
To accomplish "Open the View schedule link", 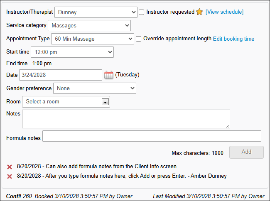I will click(x=224, y=12).
